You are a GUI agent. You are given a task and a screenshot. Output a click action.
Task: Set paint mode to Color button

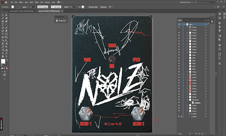(2, 68)
